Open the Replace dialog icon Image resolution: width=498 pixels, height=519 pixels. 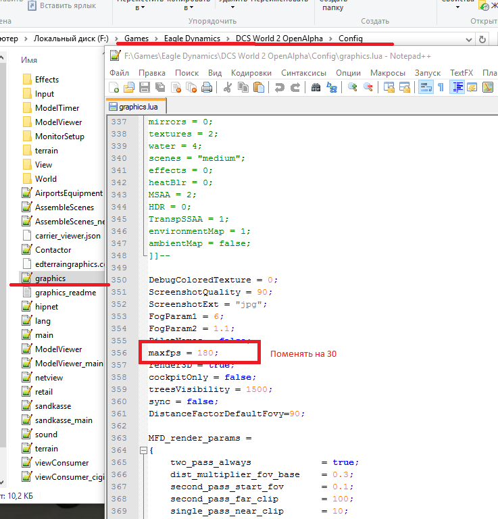click(332, 87)
